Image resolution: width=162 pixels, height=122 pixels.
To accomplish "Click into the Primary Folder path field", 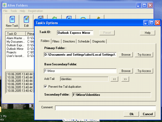I will [x=80, y=55].
